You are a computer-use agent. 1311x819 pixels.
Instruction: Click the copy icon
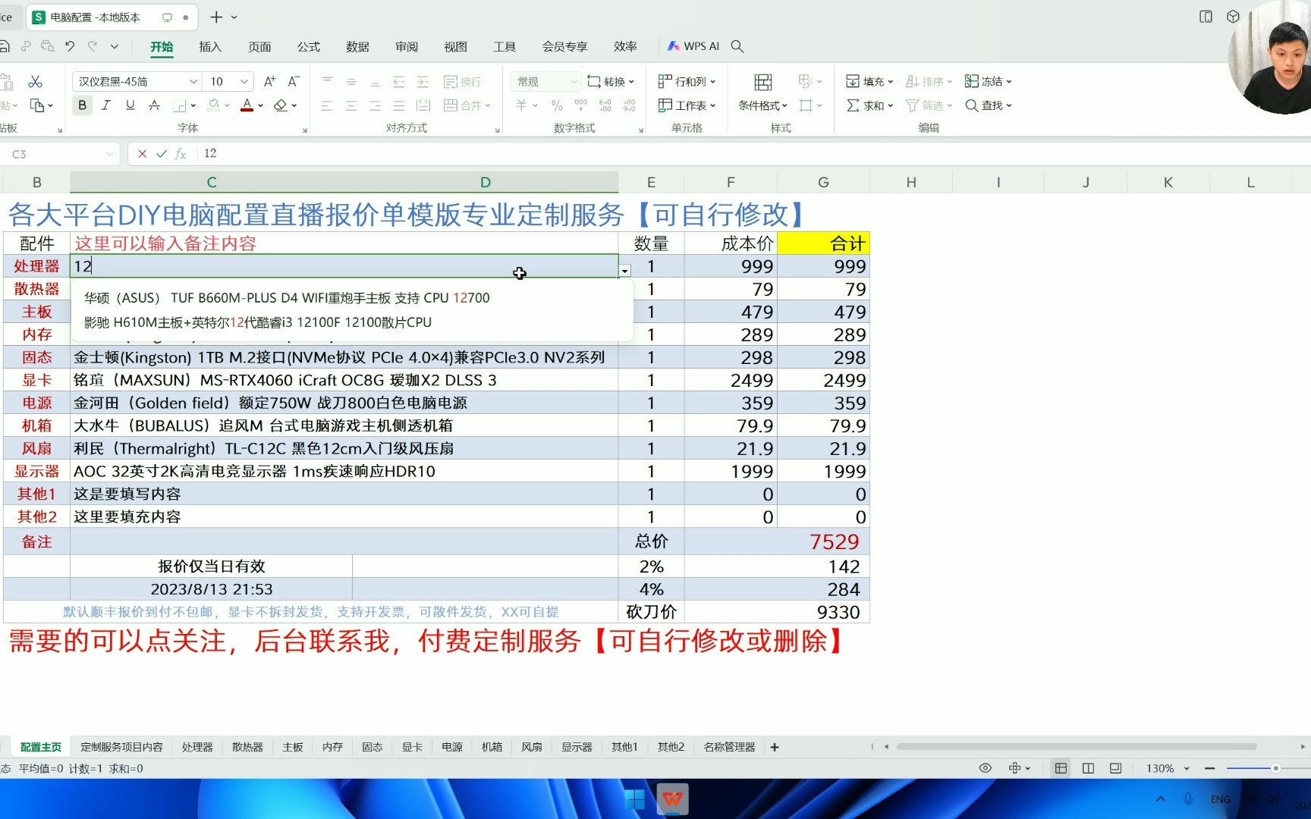tap(36, 105)
